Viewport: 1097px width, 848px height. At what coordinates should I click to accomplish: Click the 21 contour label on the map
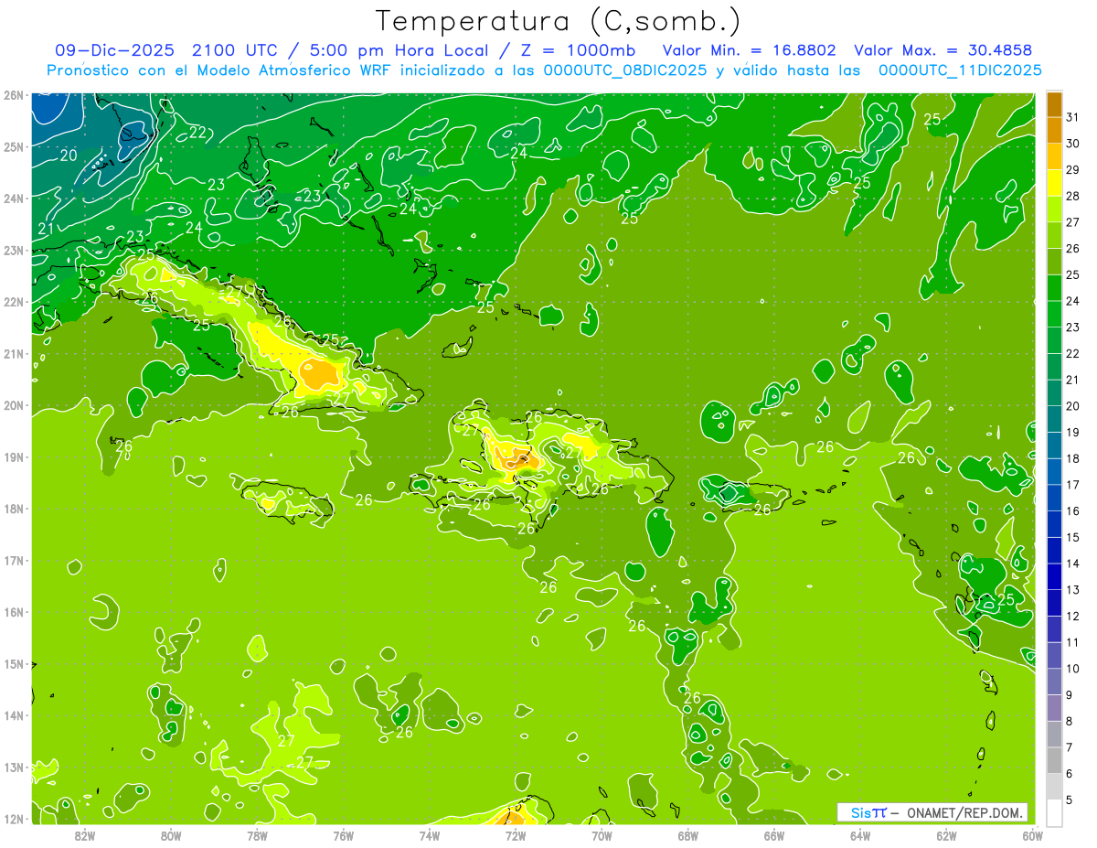tap(46, 229)
